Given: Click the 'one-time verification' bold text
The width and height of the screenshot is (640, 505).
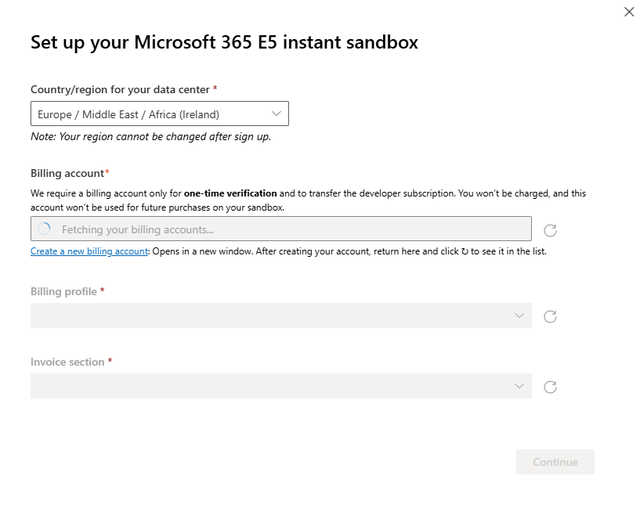Looking at the screenshot, I should pyautogui.click(x=230, y=193).
